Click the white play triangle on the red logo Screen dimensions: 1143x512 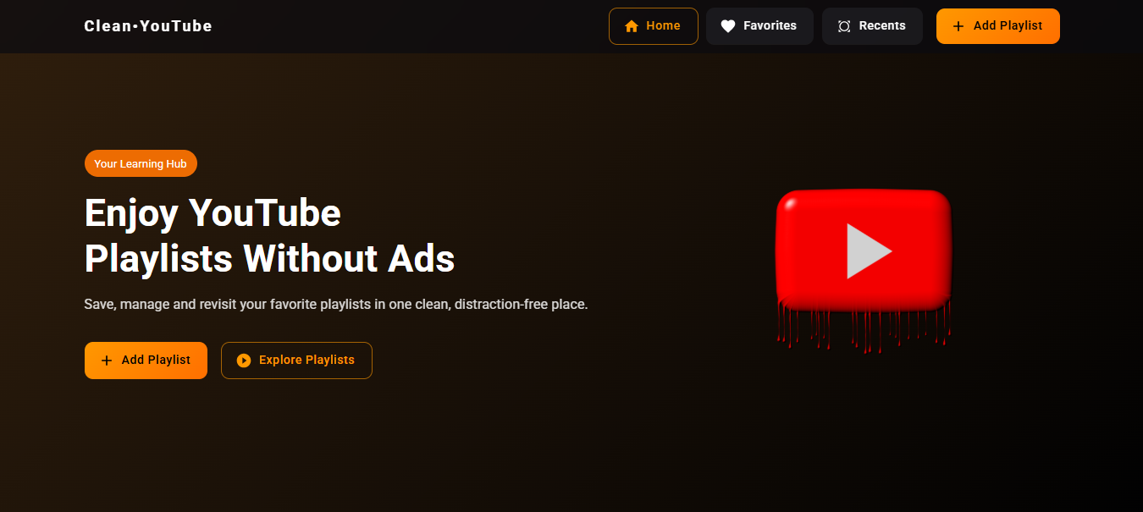click(867, 251)
